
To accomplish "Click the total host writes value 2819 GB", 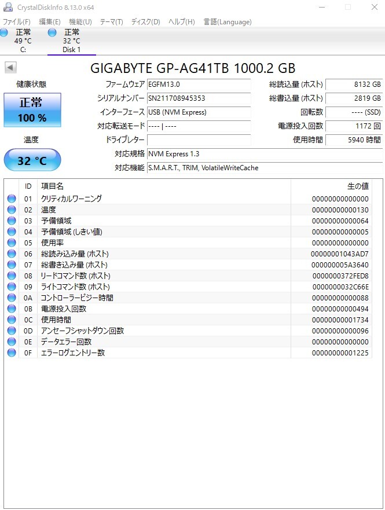I will (354, 98).
